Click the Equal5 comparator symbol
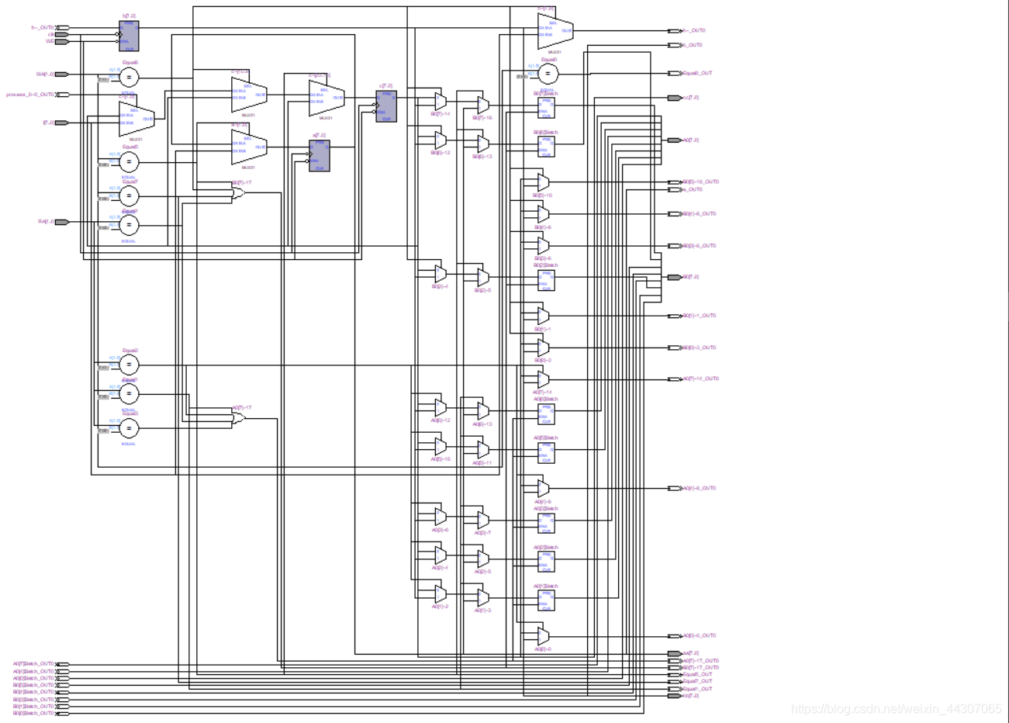This screenshot has height=723, width=1009. pos(129,161)
